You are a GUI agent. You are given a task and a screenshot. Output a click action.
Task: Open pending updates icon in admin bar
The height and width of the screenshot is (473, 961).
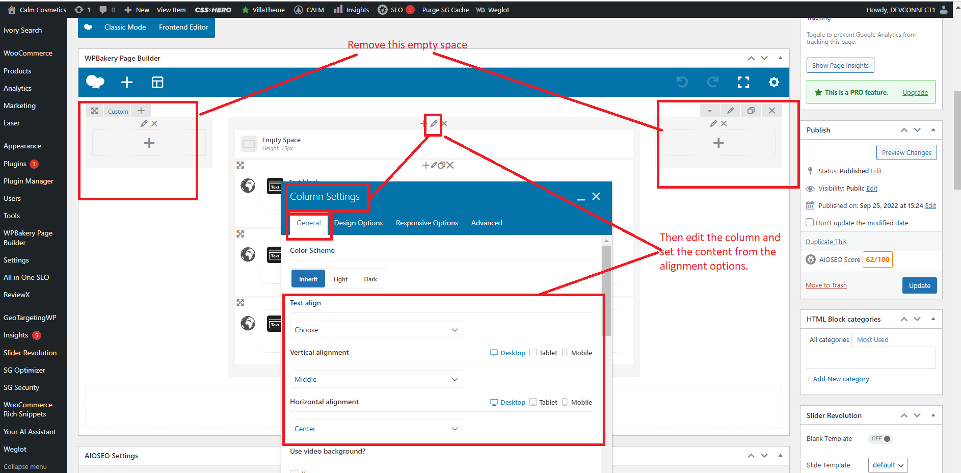[x=82, y=10]
